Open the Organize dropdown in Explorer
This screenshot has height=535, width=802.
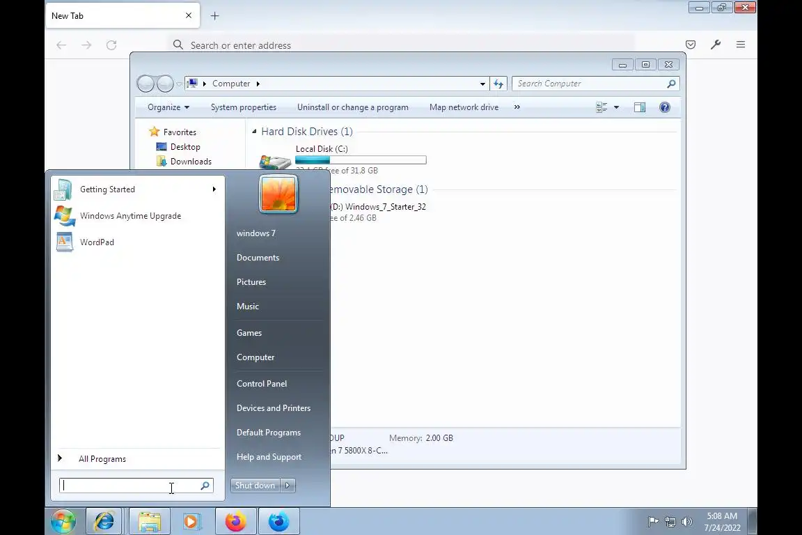(x=168, y=107)
